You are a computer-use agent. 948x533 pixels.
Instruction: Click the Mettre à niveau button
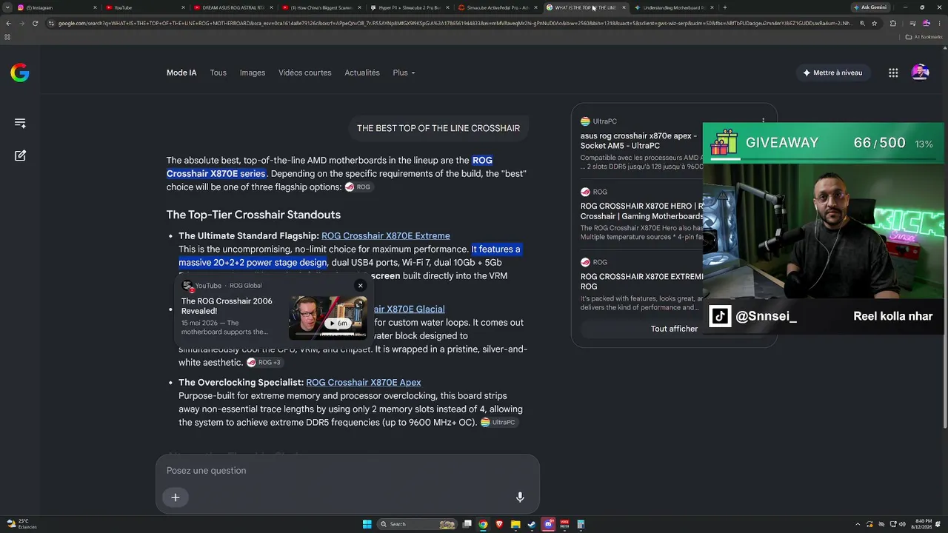point(832,73)
